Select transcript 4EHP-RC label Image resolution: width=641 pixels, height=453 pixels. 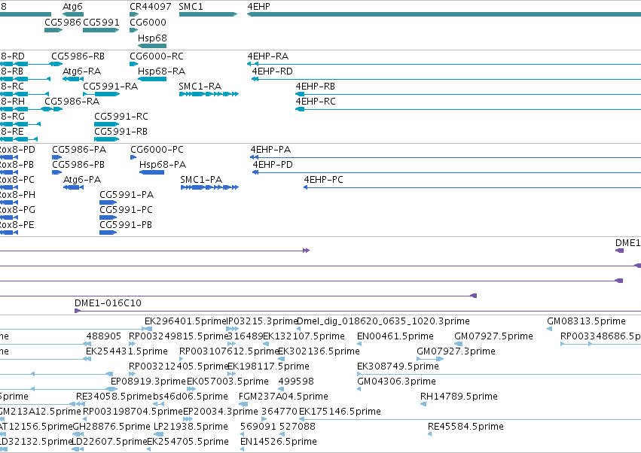(316, 102)
